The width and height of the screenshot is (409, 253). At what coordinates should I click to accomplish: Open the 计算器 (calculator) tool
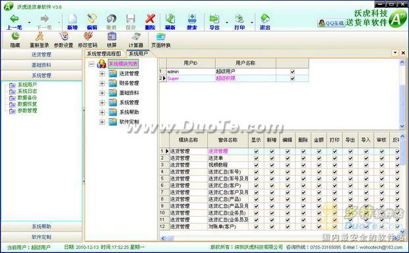[136, 40]
